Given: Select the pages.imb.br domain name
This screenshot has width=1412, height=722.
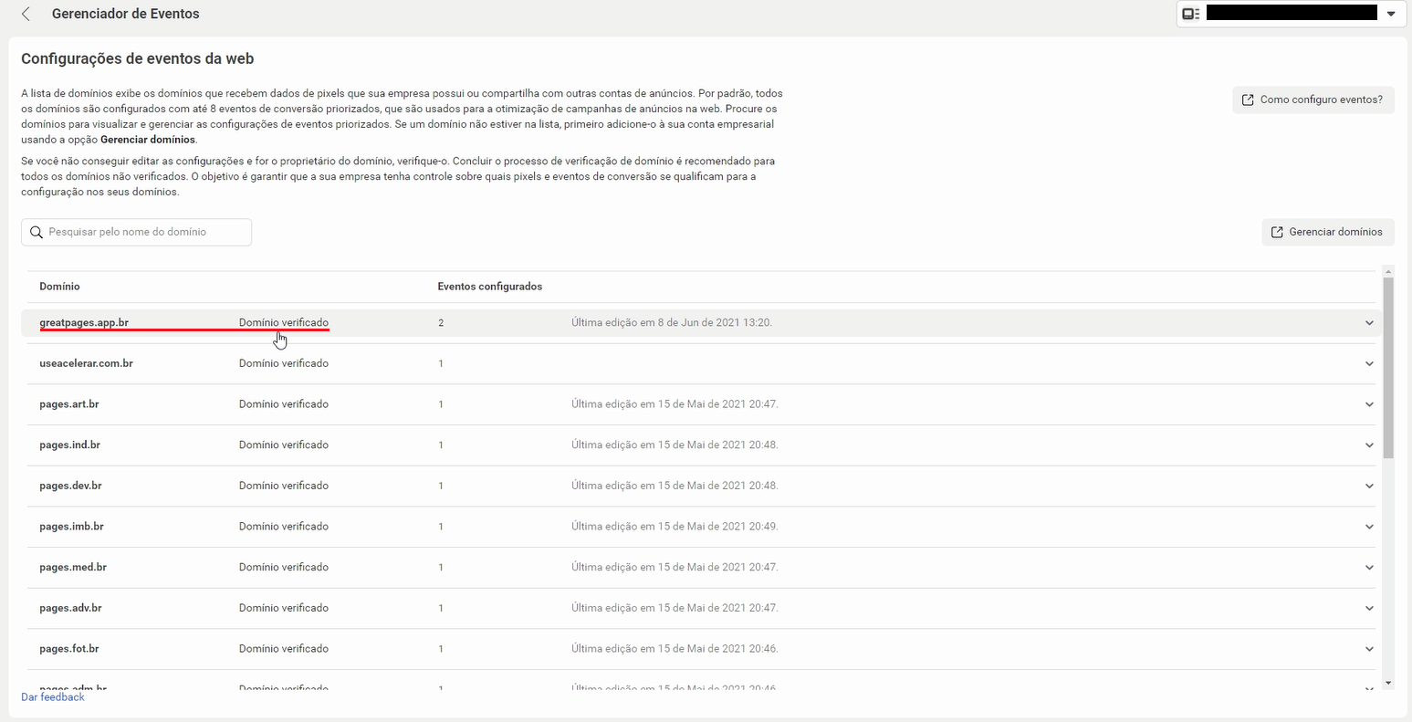Looking at the screenshot, I should 71,527.
